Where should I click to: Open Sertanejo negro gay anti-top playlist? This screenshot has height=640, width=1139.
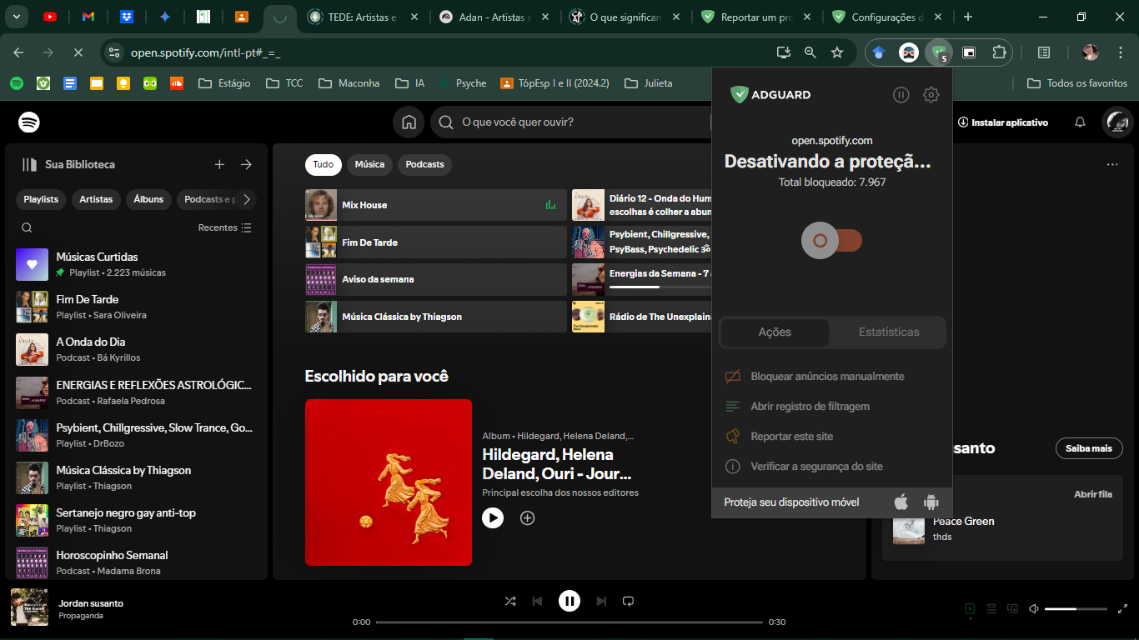(136, 520)
